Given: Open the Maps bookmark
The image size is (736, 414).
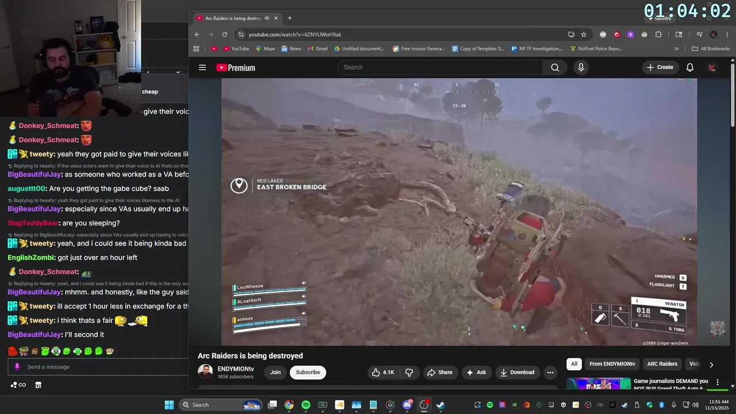Looking at the screenshot, I should point(265,49).
